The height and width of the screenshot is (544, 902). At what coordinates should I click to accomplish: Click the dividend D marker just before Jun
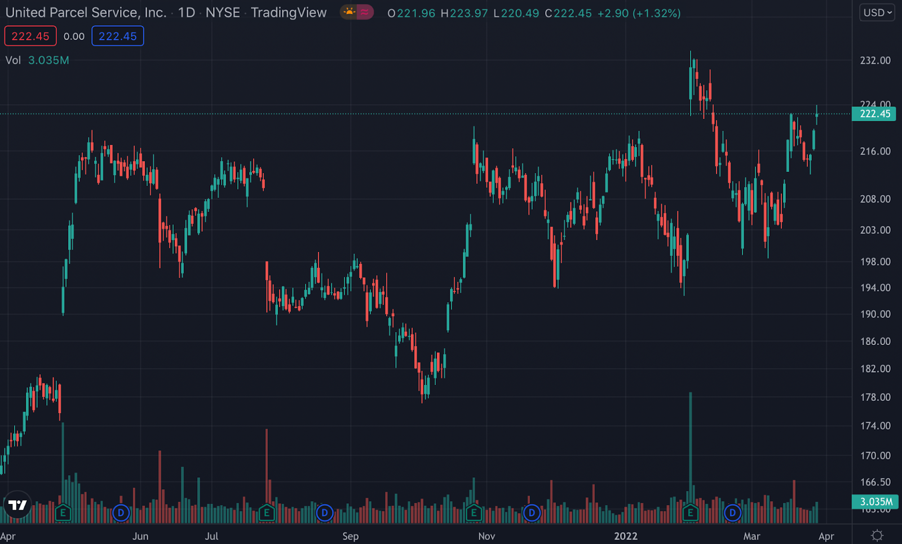pyautogui.click(x=121, y=513)
